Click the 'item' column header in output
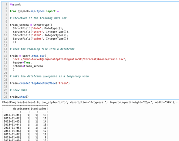179x141 pixels. [34, 109]
